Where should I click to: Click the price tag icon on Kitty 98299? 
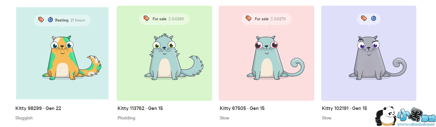click(x=41, y=20)
